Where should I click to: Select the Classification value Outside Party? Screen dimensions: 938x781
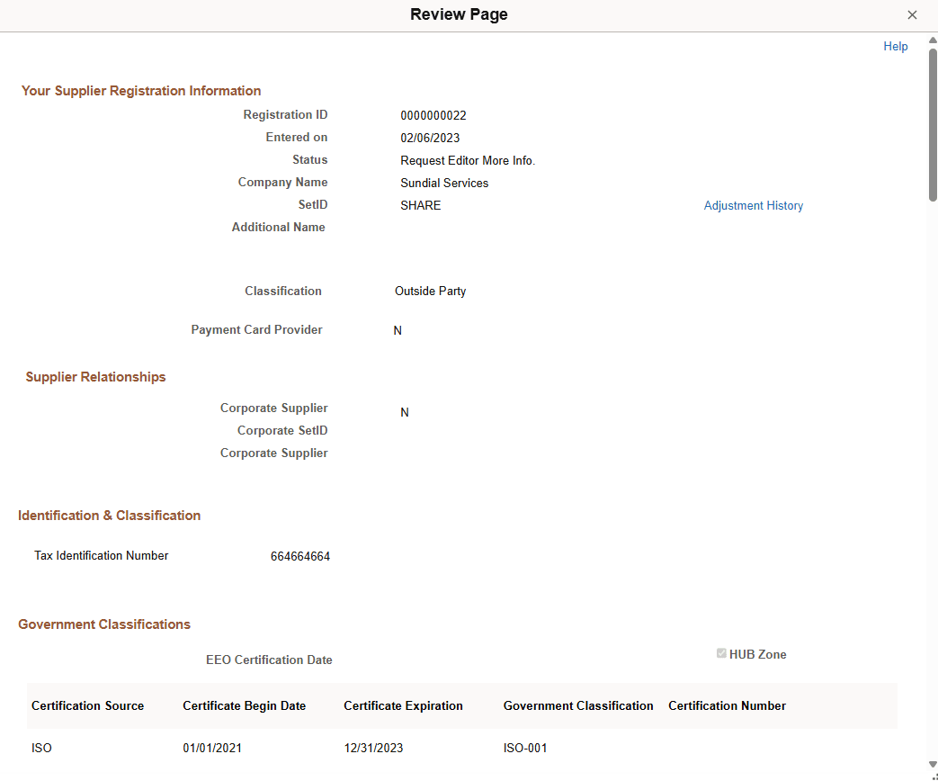pyautogui.click(x=430, y=291)
